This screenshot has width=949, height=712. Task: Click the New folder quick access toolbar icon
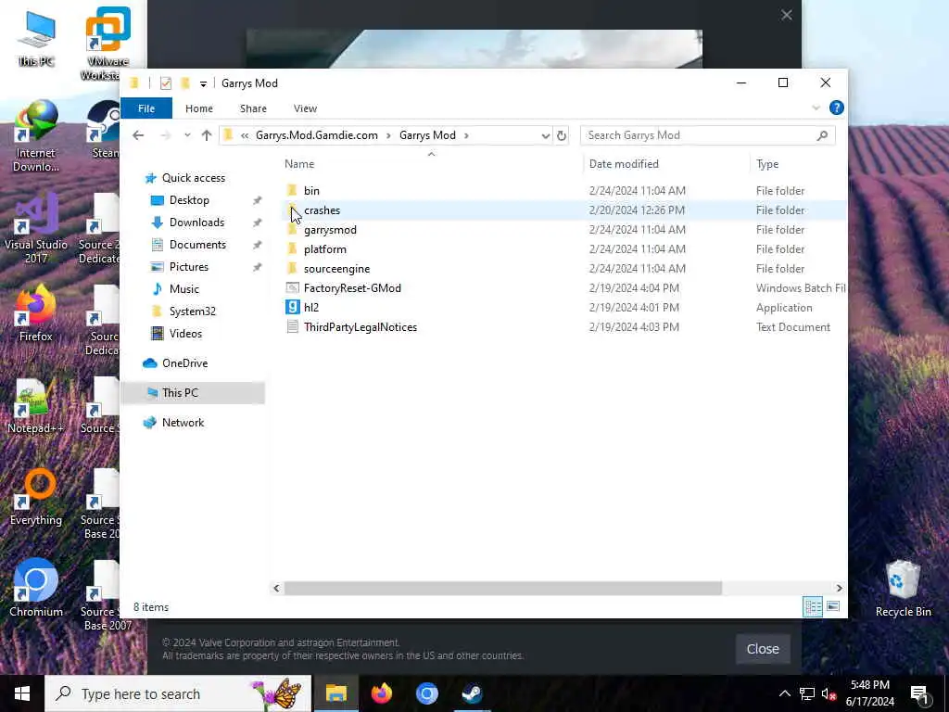[185, 83]
